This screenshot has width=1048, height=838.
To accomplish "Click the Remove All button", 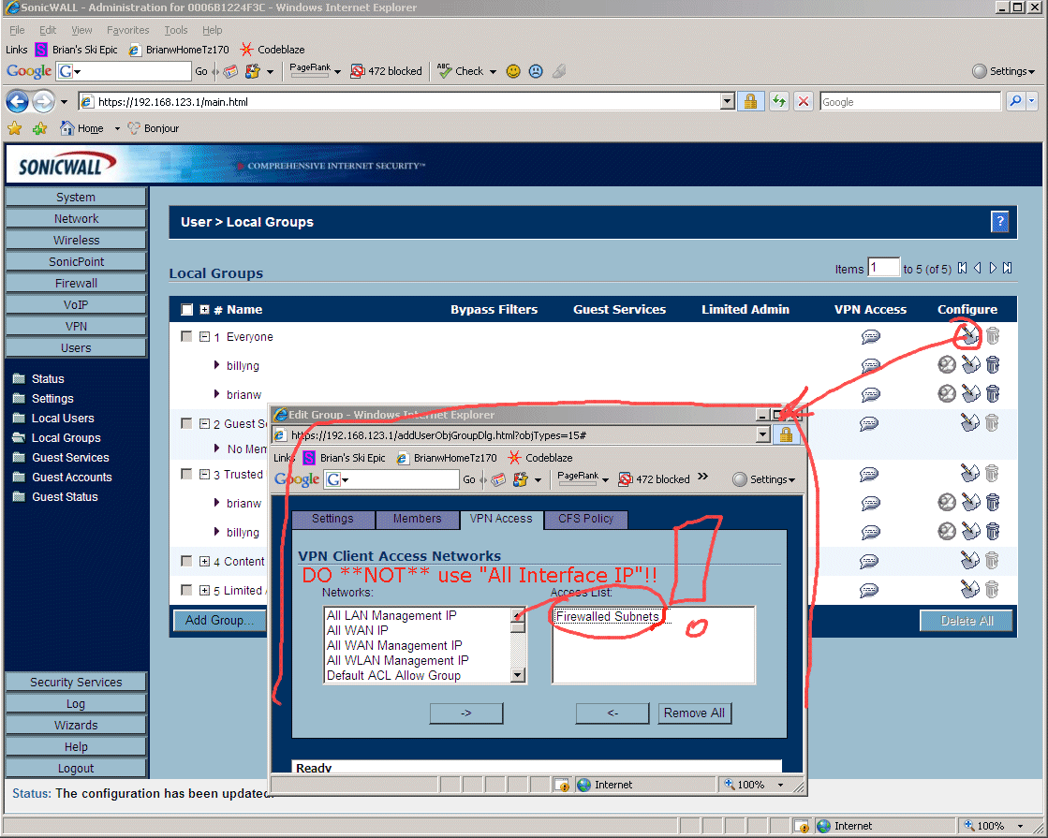I will [694, 713].
